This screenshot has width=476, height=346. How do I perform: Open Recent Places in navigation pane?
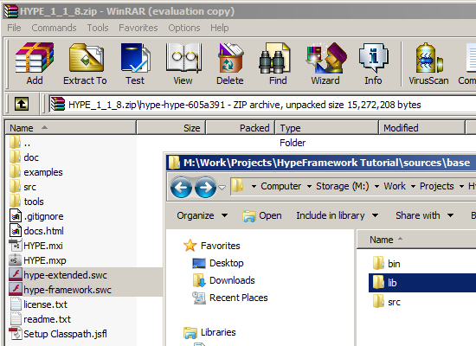[x=230, y=298]
